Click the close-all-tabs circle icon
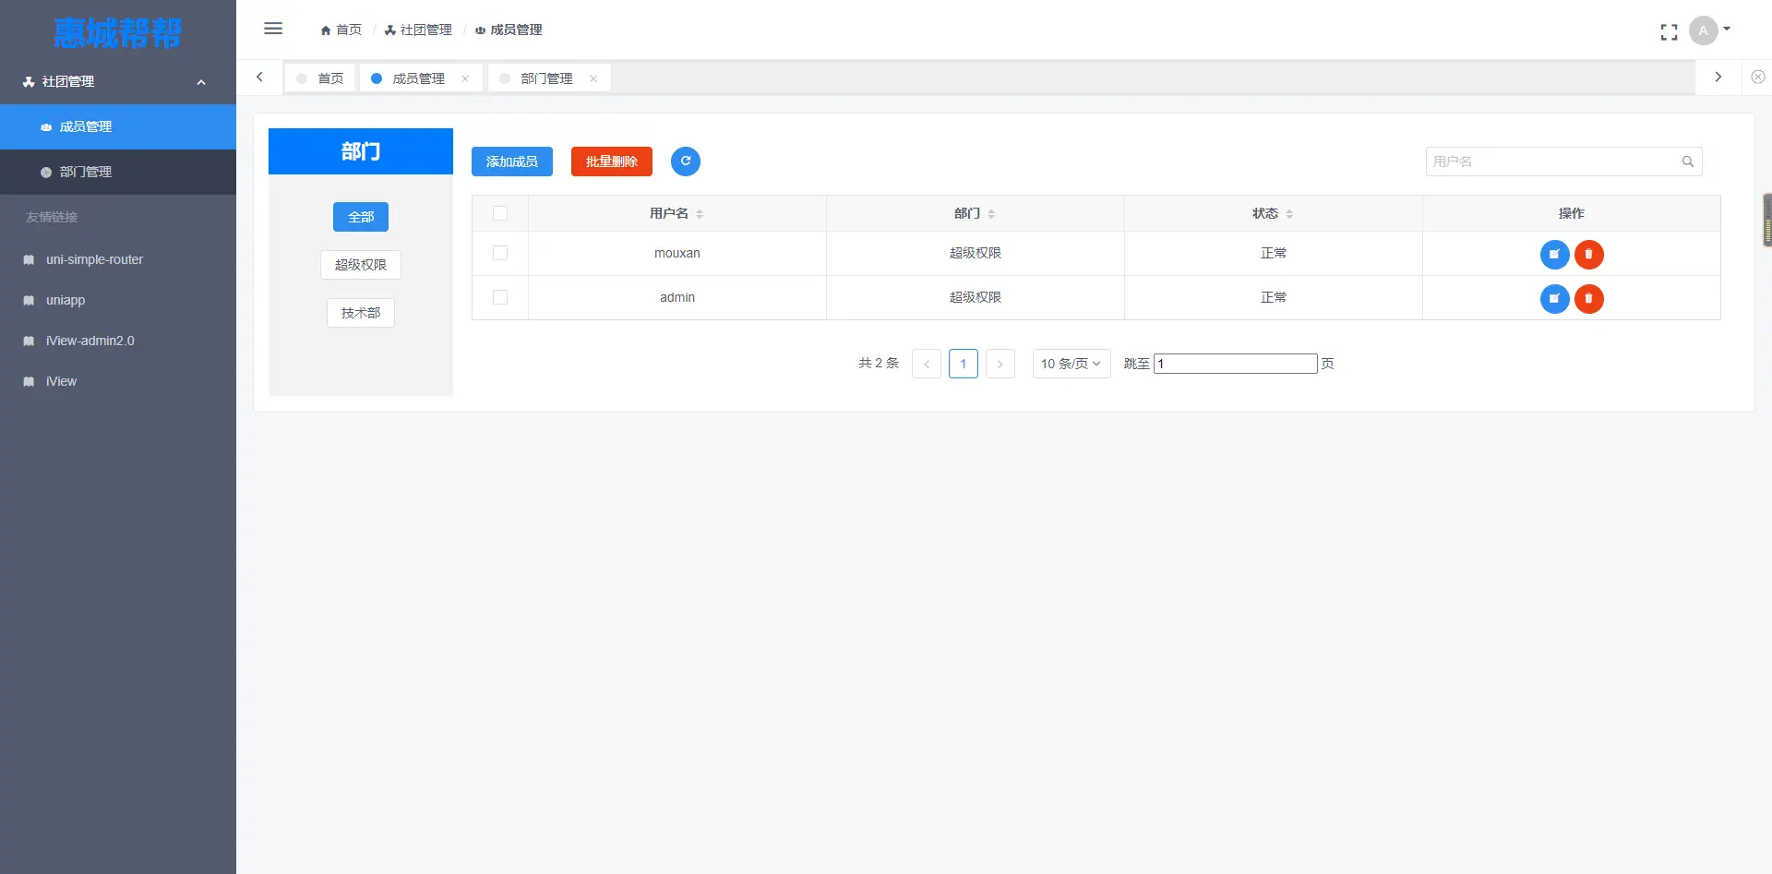The image size is (1772, 874). click(1758, 78)
